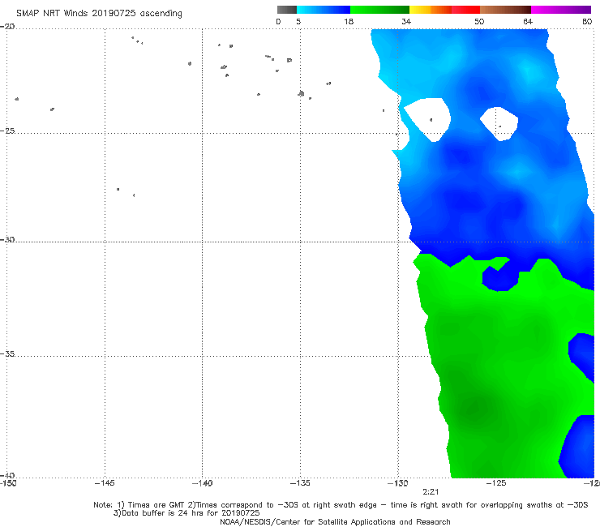Click the colorbar label "5"
This screenshot has width=600, height=527.
(x=298, y=21)
